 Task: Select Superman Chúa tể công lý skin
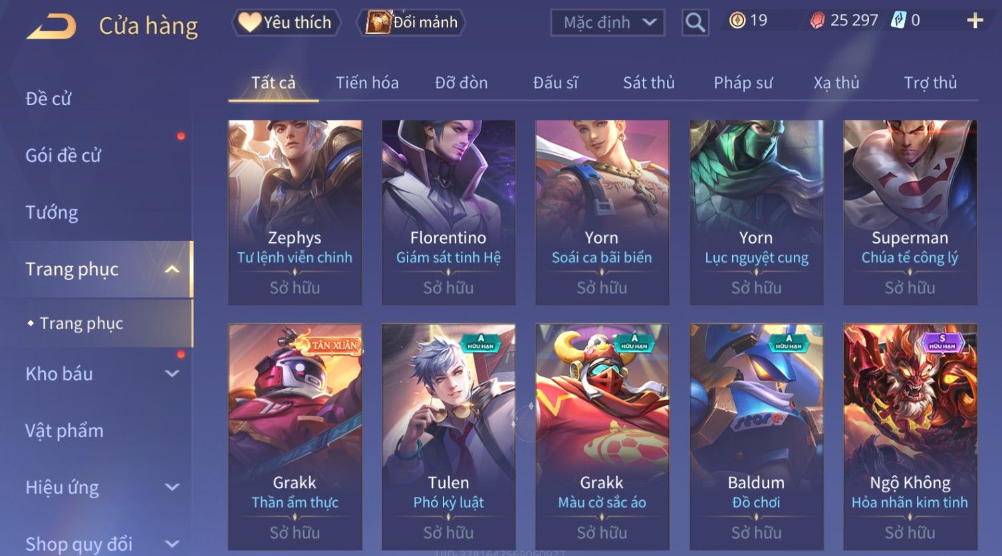pos(910,212)
